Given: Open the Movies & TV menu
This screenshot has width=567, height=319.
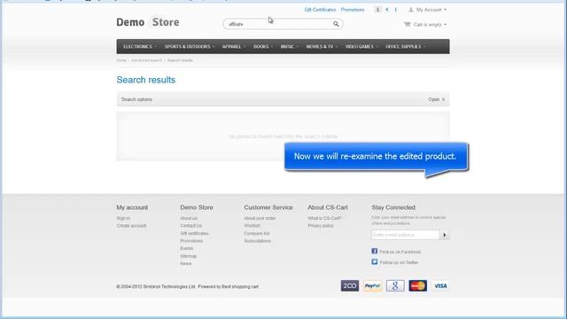Looking at the screenshot, I should pos(322,47).
